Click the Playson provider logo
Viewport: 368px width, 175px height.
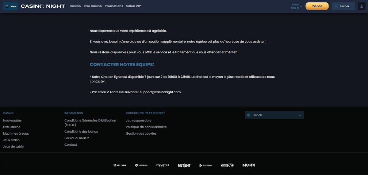[205, 165]
